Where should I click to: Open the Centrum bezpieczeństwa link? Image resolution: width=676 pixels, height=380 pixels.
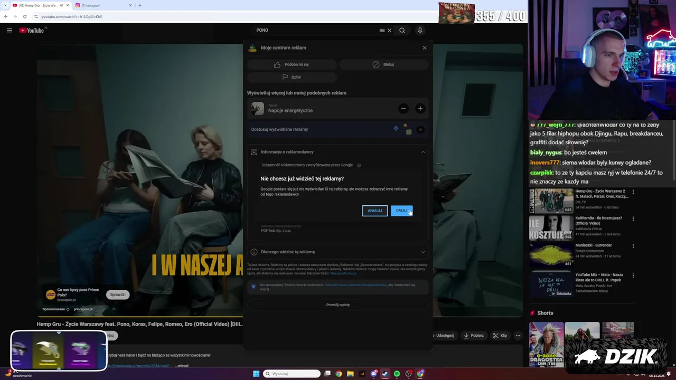(355, 285)
